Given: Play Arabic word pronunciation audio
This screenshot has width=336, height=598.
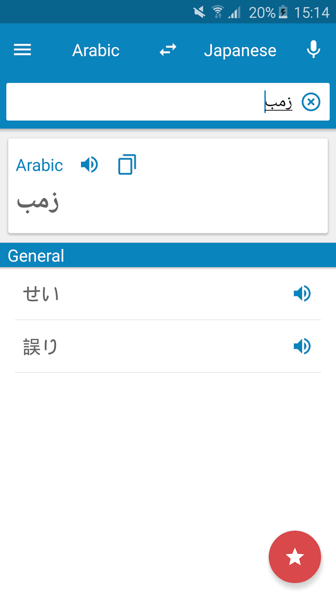Looking at the screenshot, I should point(89,165).
